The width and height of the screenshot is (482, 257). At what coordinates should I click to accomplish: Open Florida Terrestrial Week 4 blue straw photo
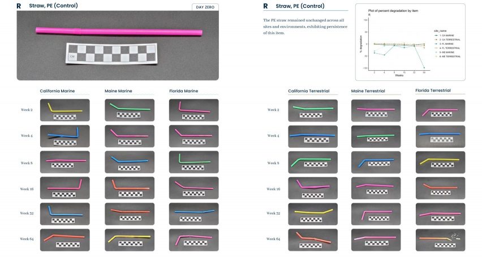point(440,136)
